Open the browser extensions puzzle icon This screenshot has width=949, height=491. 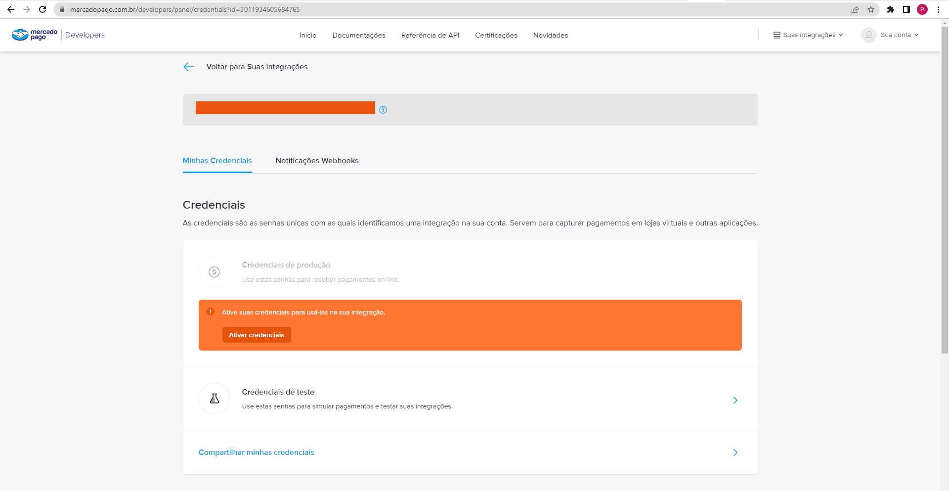pyautogui.click(x=891, y=9)
